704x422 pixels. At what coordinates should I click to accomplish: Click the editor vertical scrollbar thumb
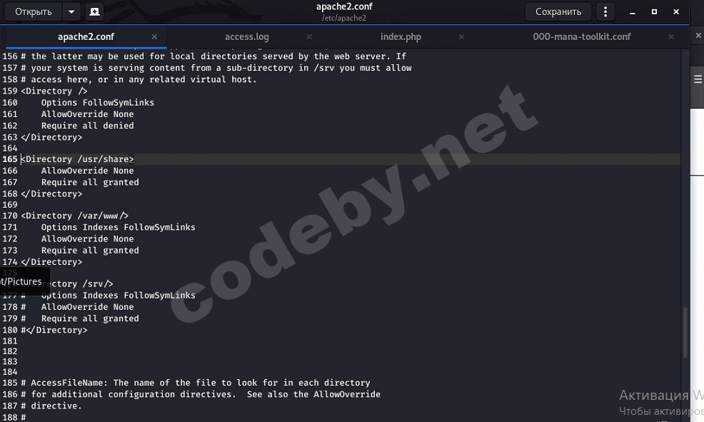coord(685,332)
